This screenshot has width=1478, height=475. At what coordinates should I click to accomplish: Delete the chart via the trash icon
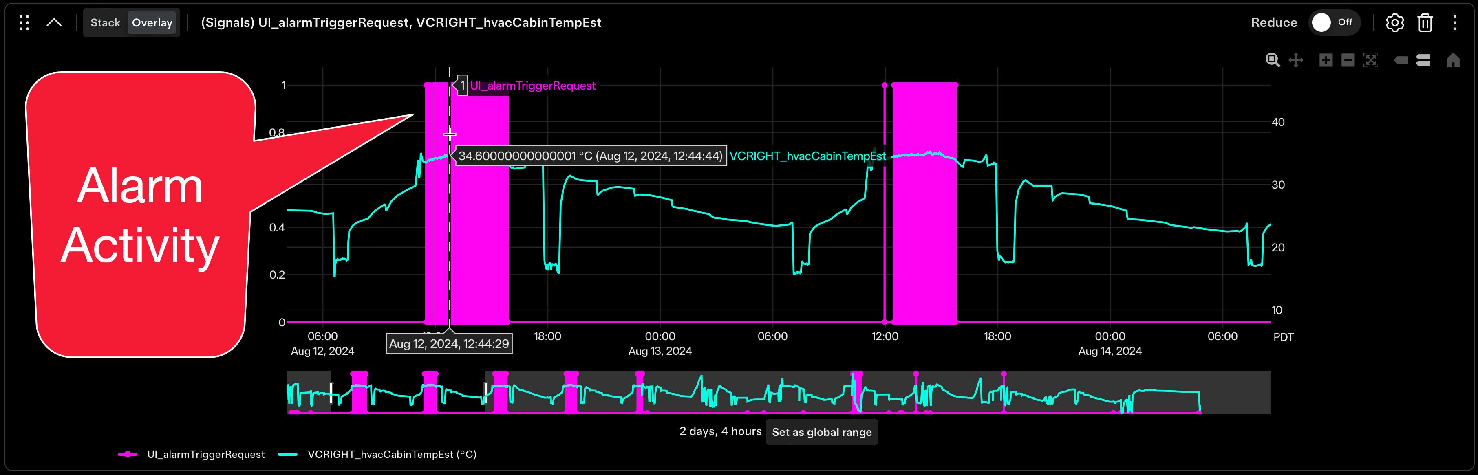coord(1425,22)
